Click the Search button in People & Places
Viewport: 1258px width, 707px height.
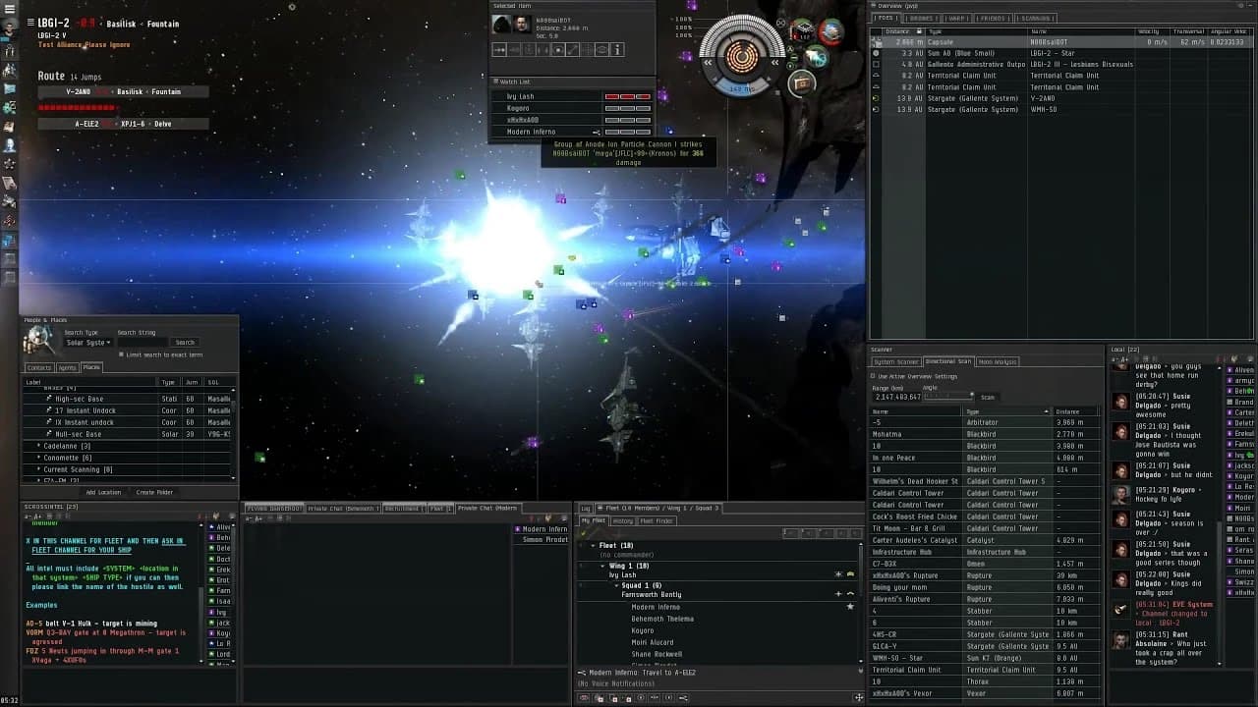coord(185,343)
